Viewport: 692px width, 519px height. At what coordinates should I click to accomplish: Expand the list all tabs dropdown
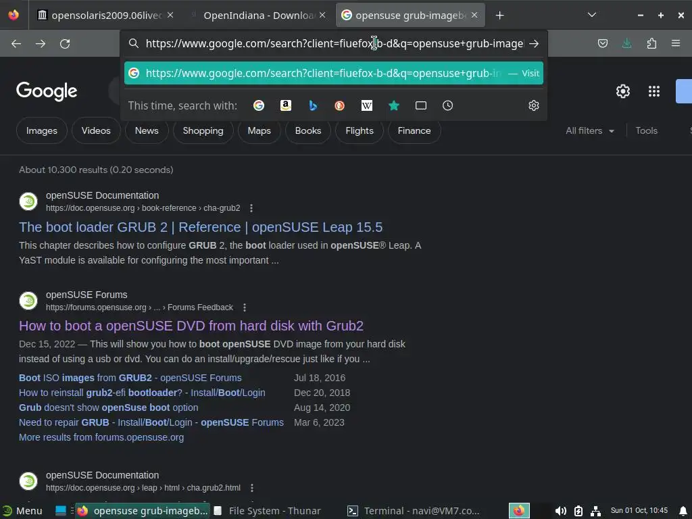(x=592, y=15)
